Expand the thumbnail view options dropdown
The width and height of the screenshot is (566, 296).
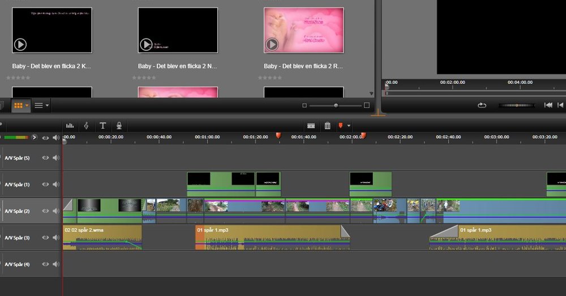coord(27,105)
